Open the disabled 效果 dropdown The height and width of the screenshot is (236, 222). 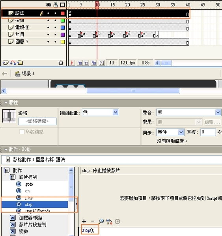coord(179,122)
